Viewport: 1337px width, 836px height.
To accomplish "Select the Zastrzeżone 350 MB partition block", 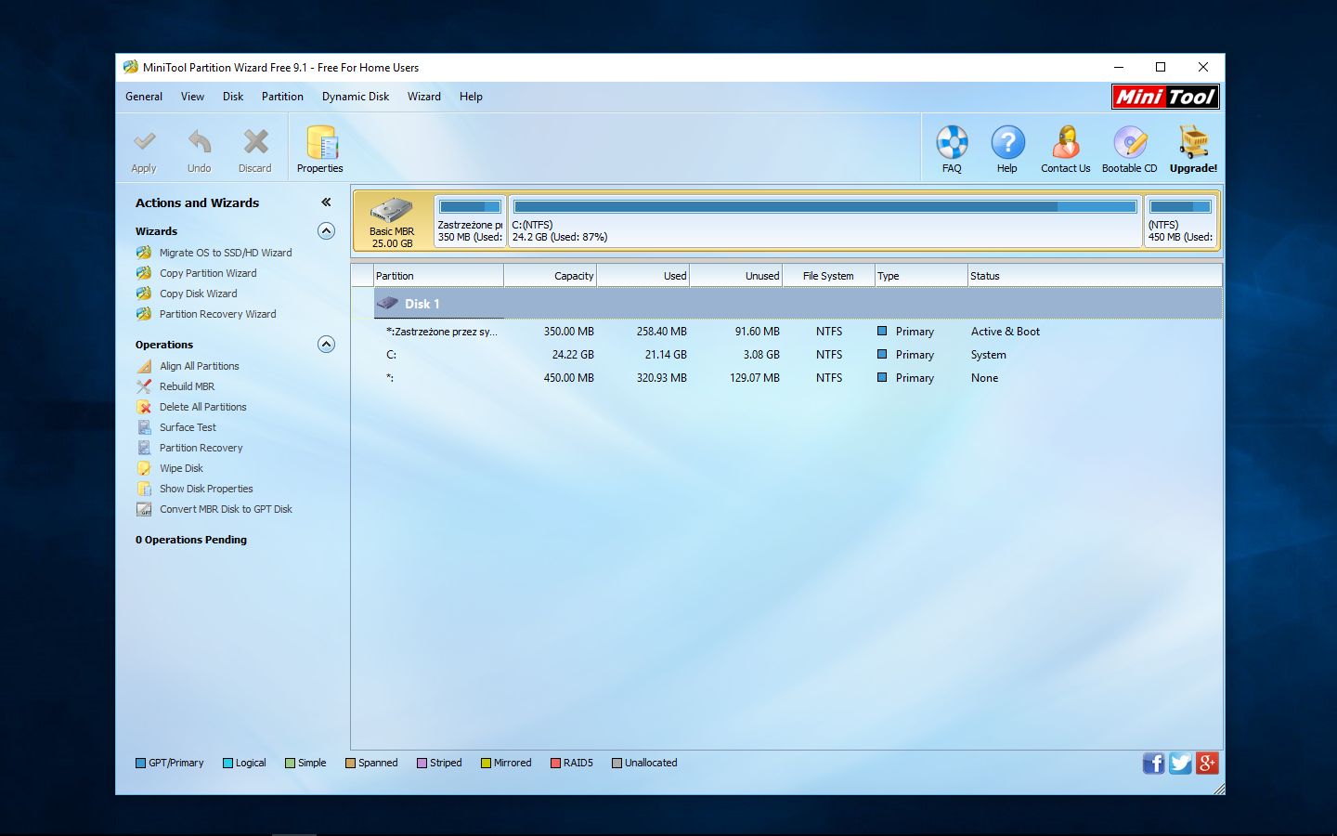I will click(x=470, y=221).
